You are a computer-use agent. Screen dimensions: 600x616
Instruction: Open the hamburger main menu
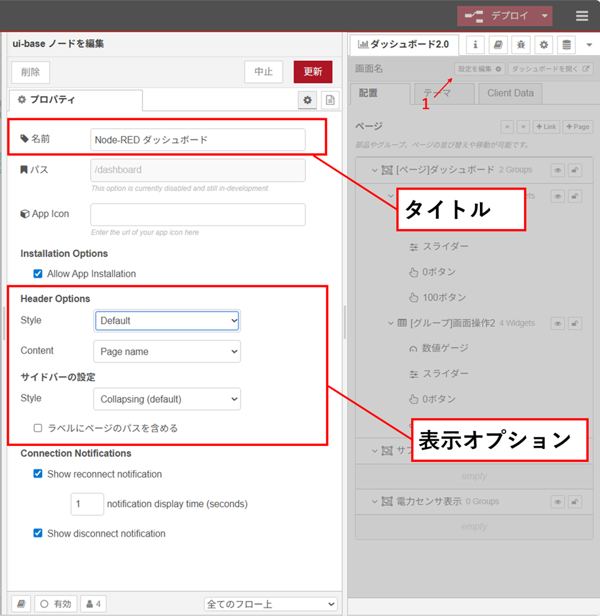pyautogui.click(x=582, y=16)
